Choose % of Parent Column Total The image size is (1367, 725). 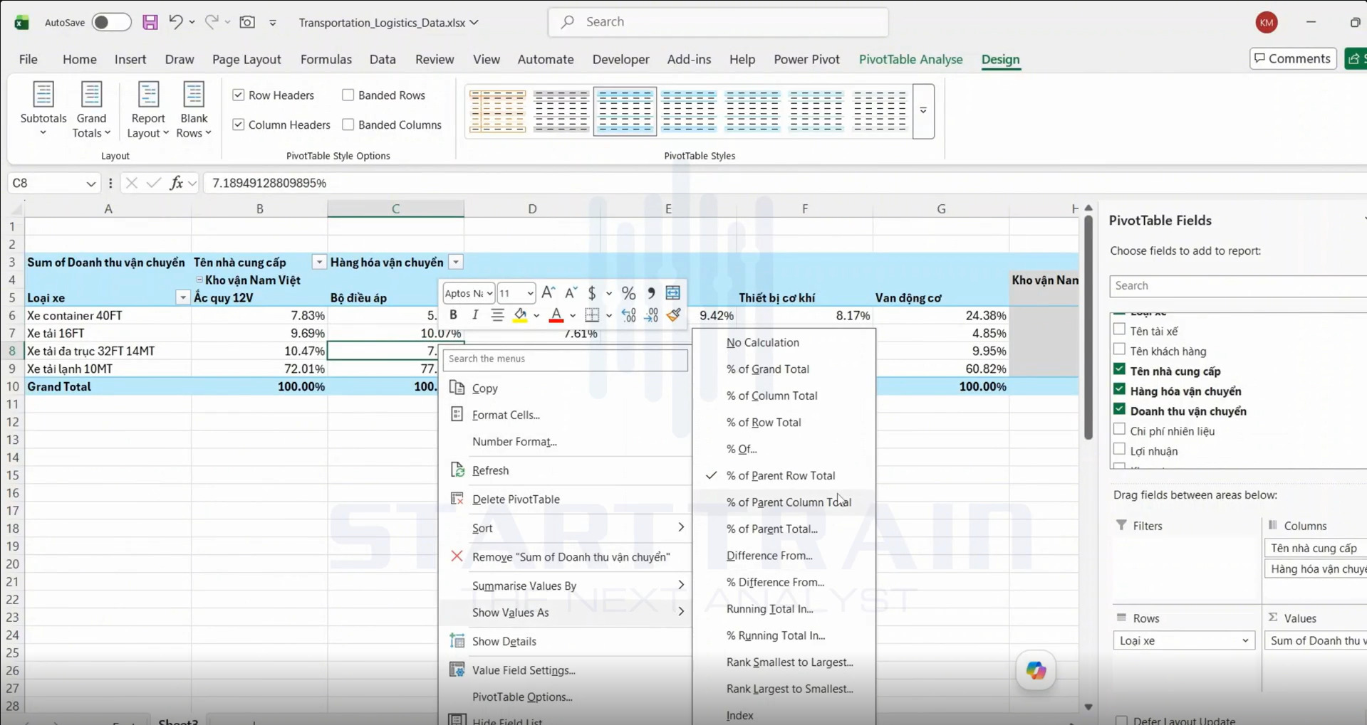pos(789,502)
